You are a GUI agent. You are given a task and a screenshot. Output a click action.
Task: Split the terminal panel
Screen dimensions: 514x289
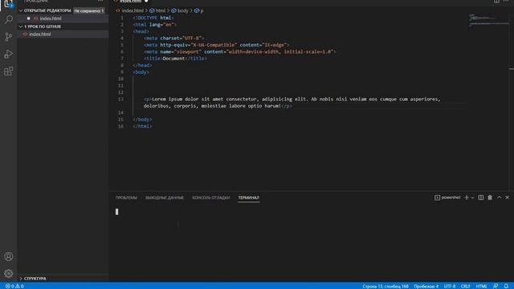pos(480,197)
